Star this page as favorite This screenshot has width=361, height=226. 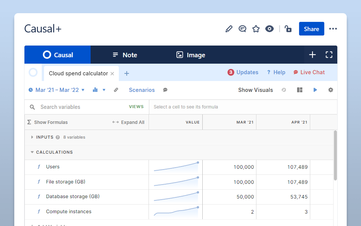tap(256, 29)
